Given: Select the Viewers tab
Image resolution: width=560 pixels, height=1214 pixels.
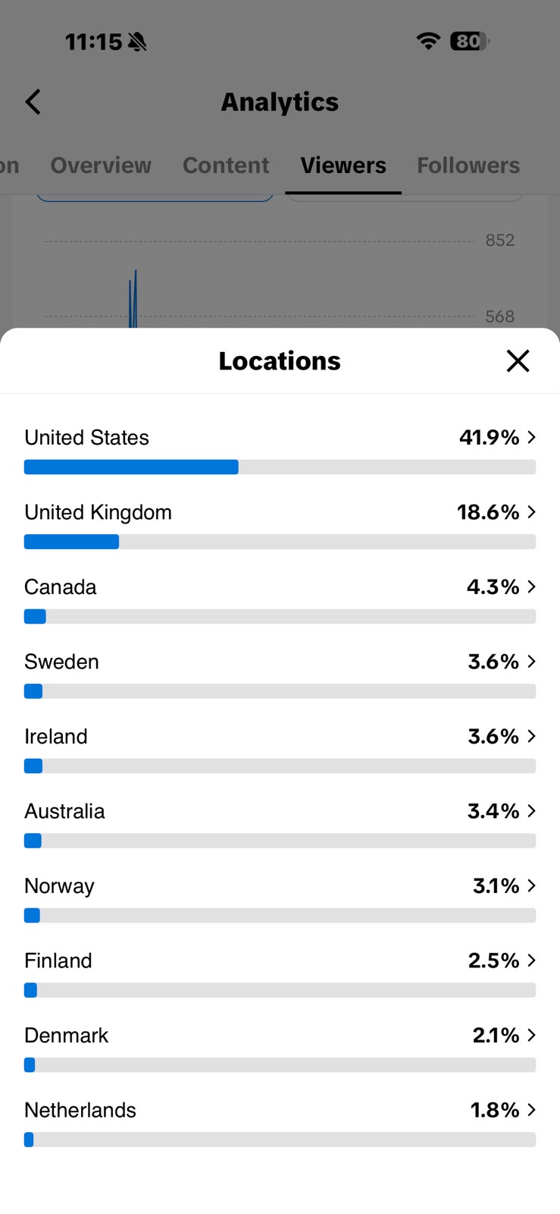Looking at the screenshot, I should tap(343, 165).
